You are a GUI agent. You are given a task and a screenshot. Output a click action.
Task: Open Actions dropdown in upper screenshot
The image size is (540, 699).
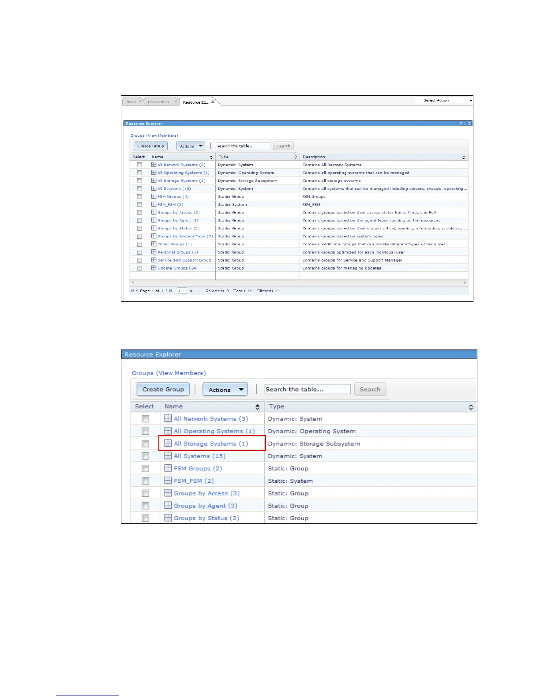point(191,146)
